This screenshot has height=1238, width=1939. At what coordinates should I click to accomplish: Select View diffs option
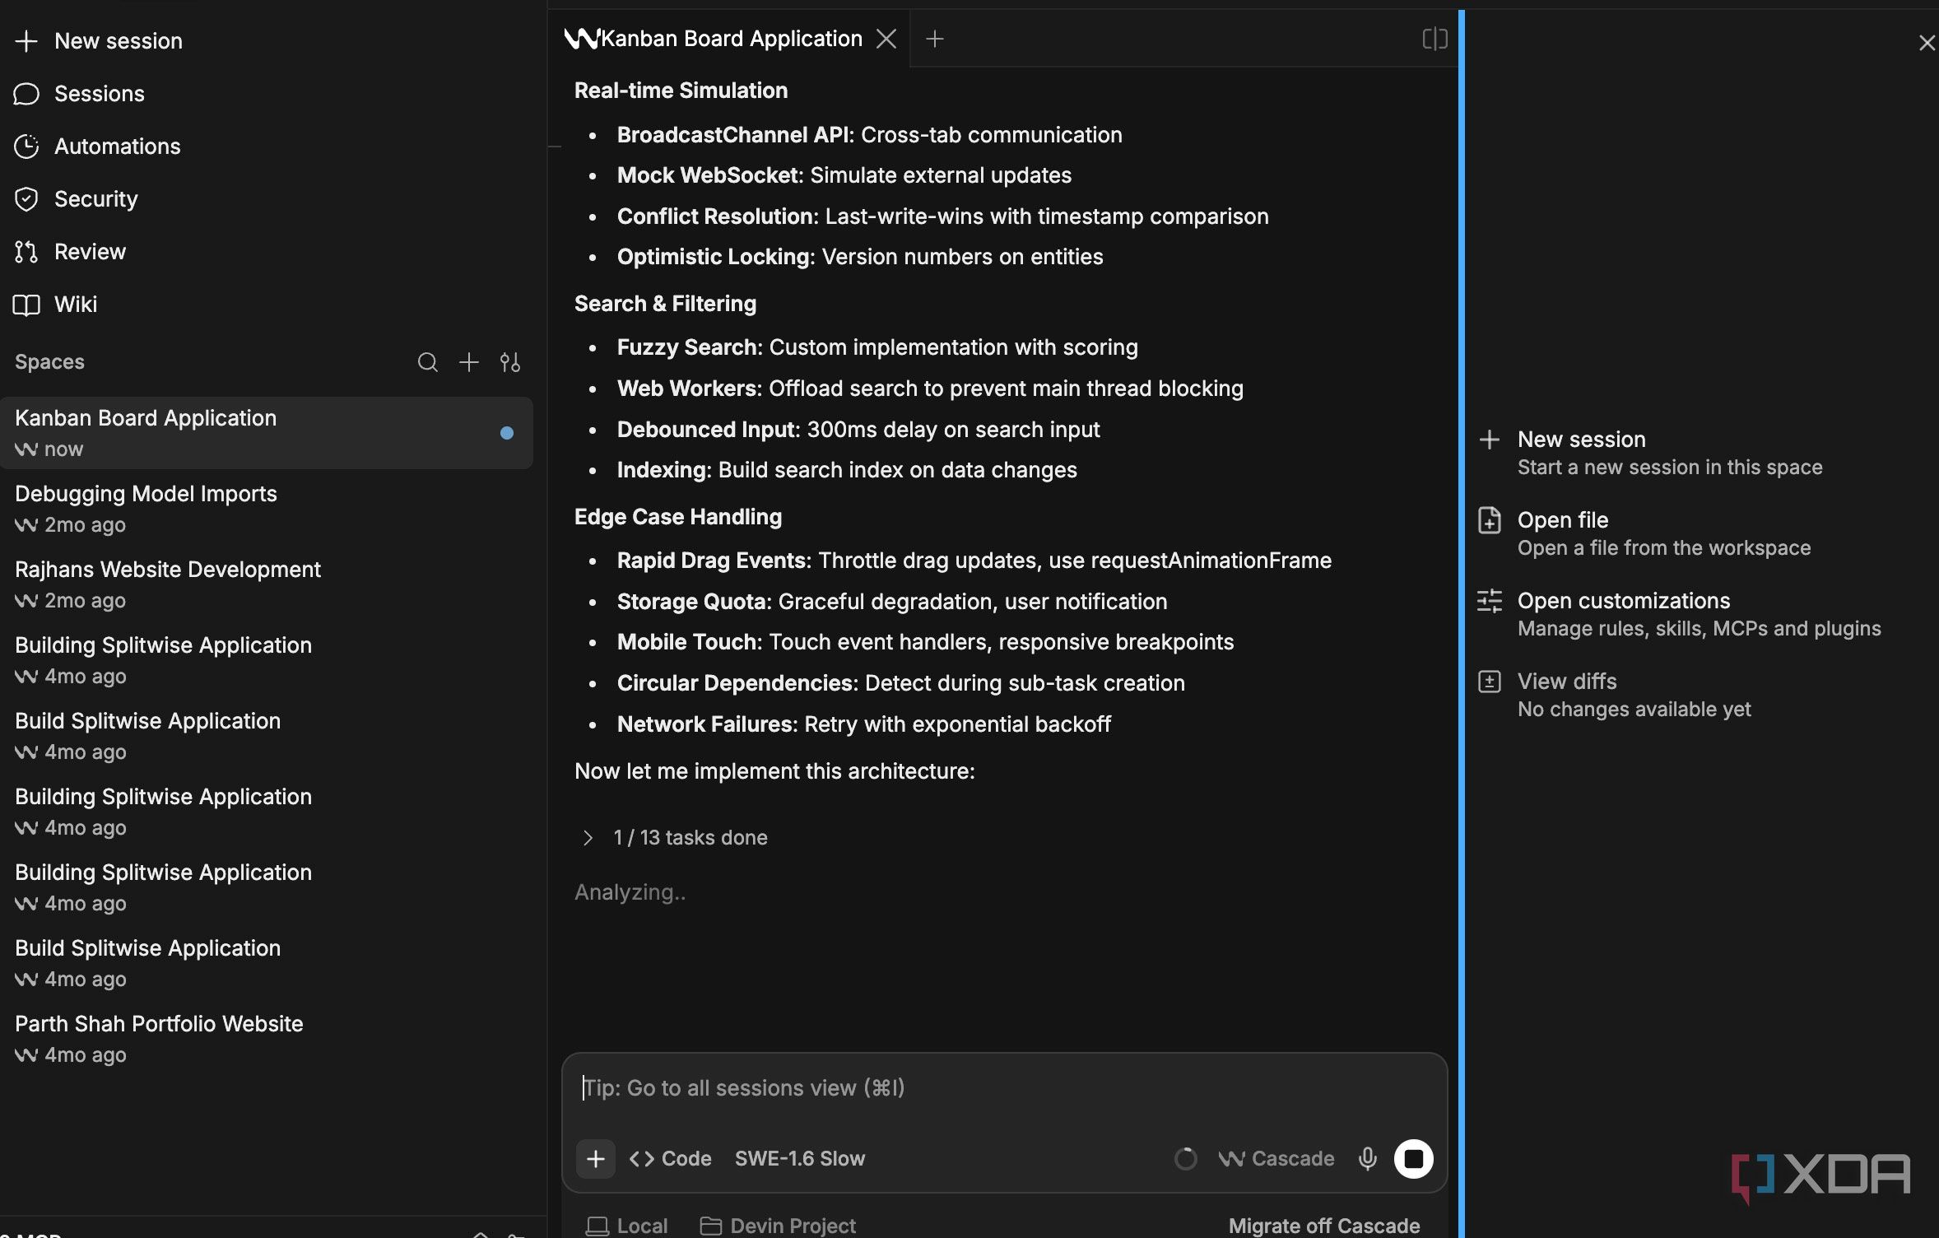(x=1615, y=695)
